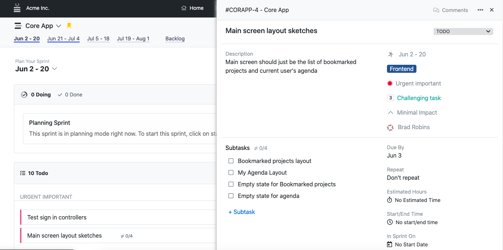Screen dimensions: 503x250
Task: Click the yellow bookmark icon next to Core App
Action: tap(69, 26)
